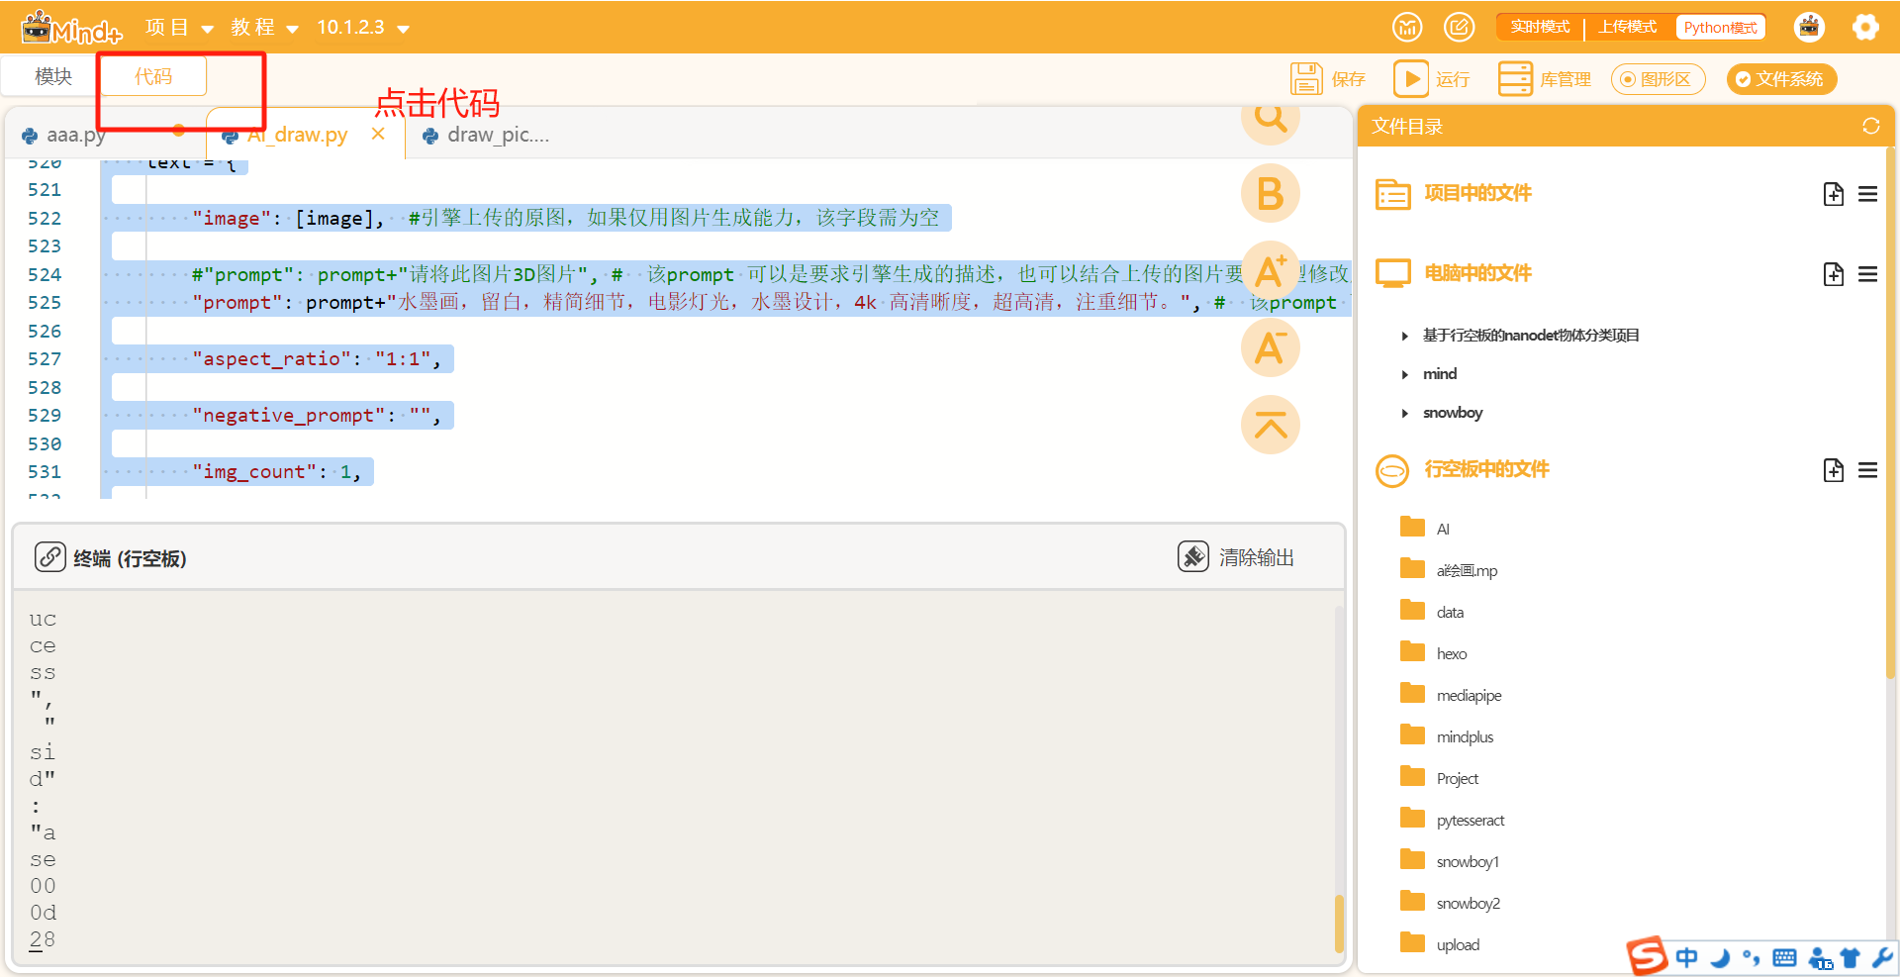Open the snowboy2 folder
This screenshot has width=1900, height=977.
click(x=1451, y=903)
